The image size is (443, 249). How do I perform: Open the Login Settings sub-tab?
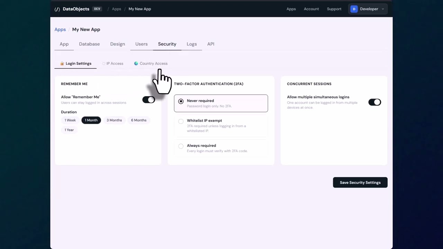coord(75,64)
